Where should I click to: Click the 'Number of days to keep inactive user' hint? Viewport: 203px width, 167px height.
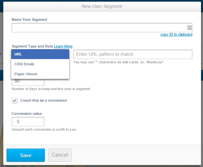[x=51, y=89]
